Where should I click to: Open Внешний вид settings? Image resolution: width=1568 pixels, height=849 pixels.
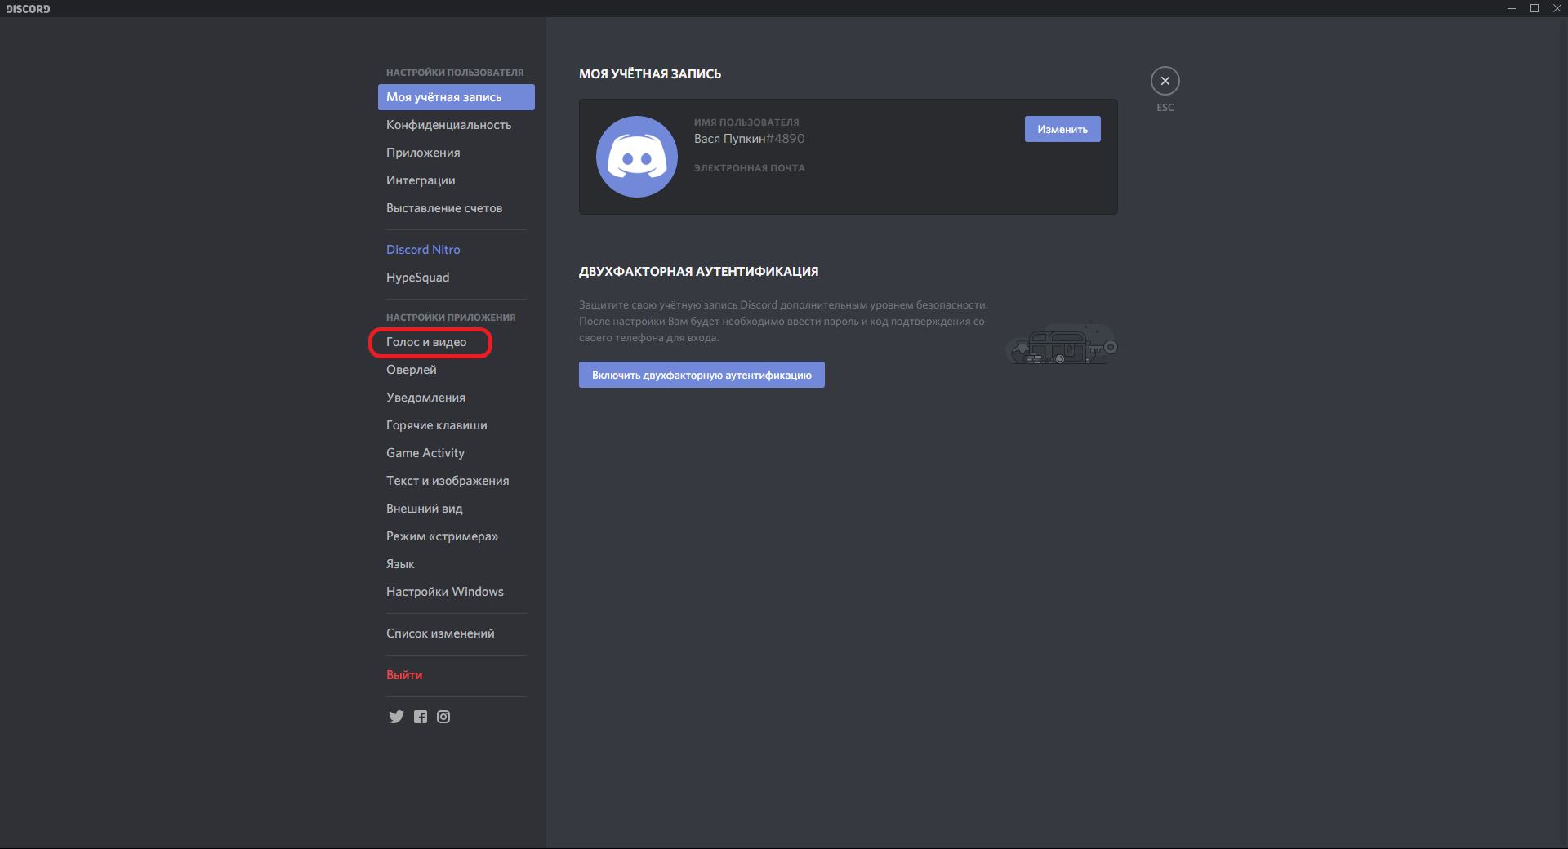457,509
